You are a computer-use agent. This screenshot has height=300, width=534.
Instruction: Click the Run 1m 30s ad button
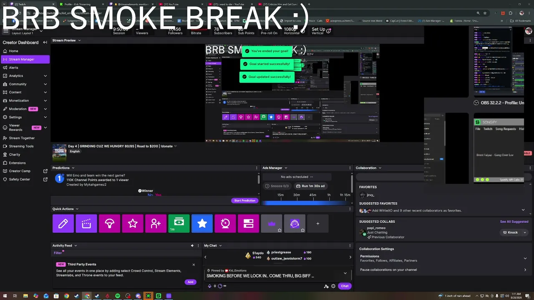(x=310, y=186)
